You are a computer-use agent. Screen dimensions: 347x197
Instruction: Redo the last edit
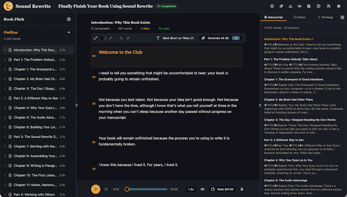128,38
